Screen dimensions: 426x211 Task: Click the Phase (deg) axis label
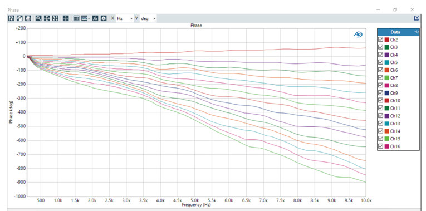[11, 112]
